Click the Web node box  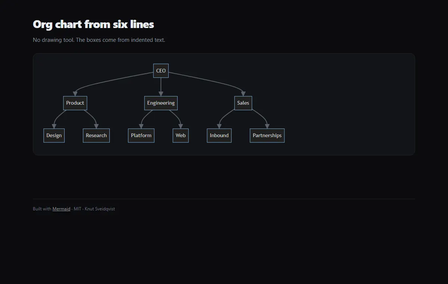click(x=181, y=136)
